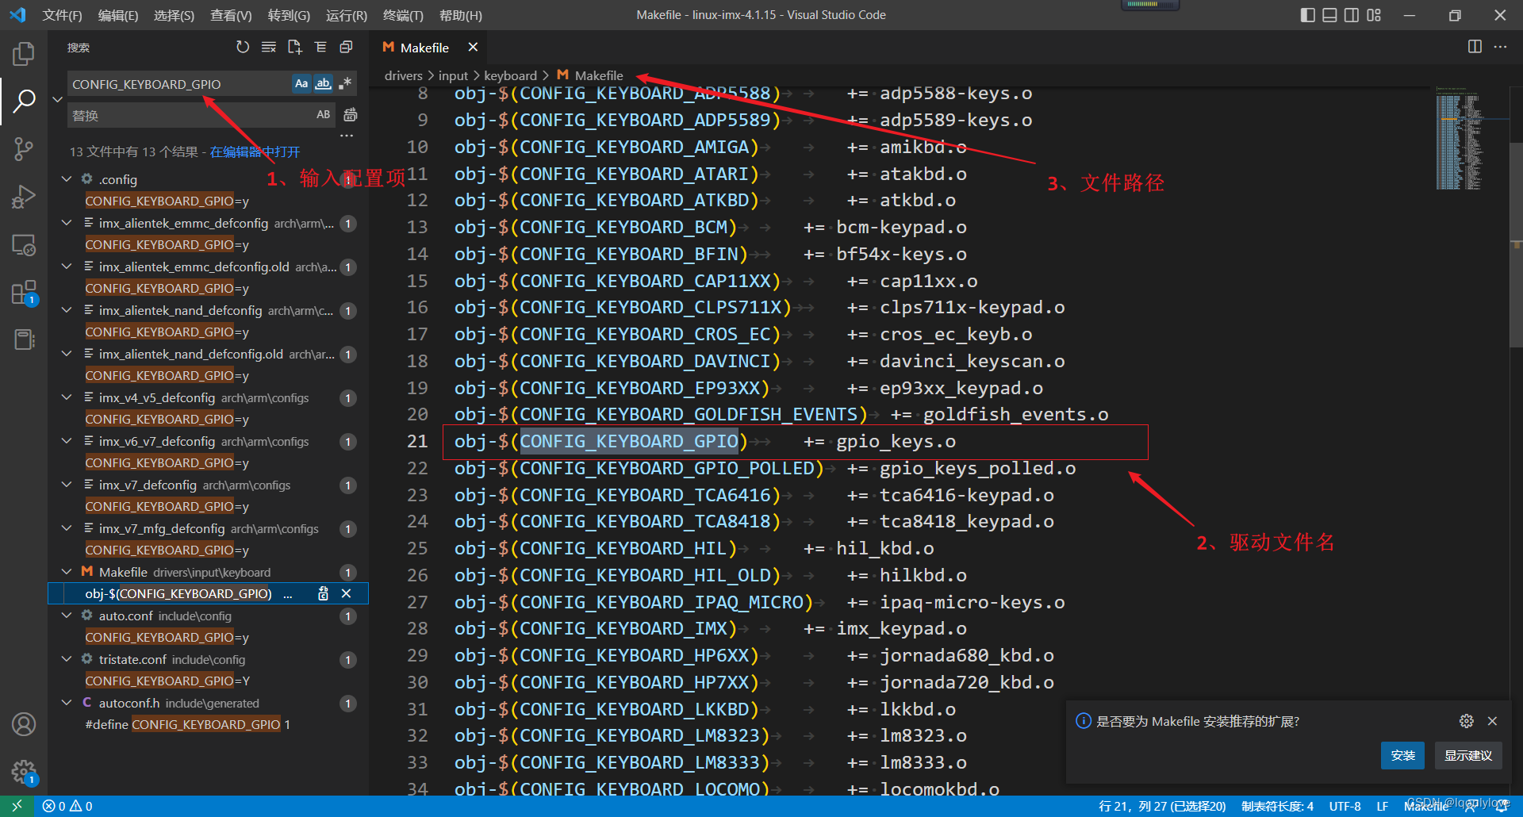1523x817 pixels.
Task: Open the Run and Debug view
Action: [x=24, y=196]
